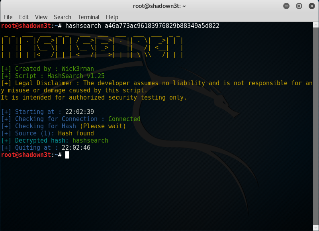Viewport: 319px width, 231px height.
Task: Close the terminal window
Action: tap(312, 6)
